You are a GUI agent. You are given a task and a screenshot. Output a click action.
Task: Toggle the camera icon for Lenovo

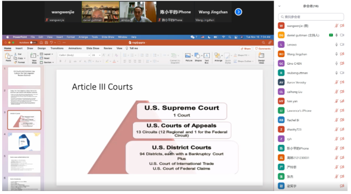pos(342,44)
